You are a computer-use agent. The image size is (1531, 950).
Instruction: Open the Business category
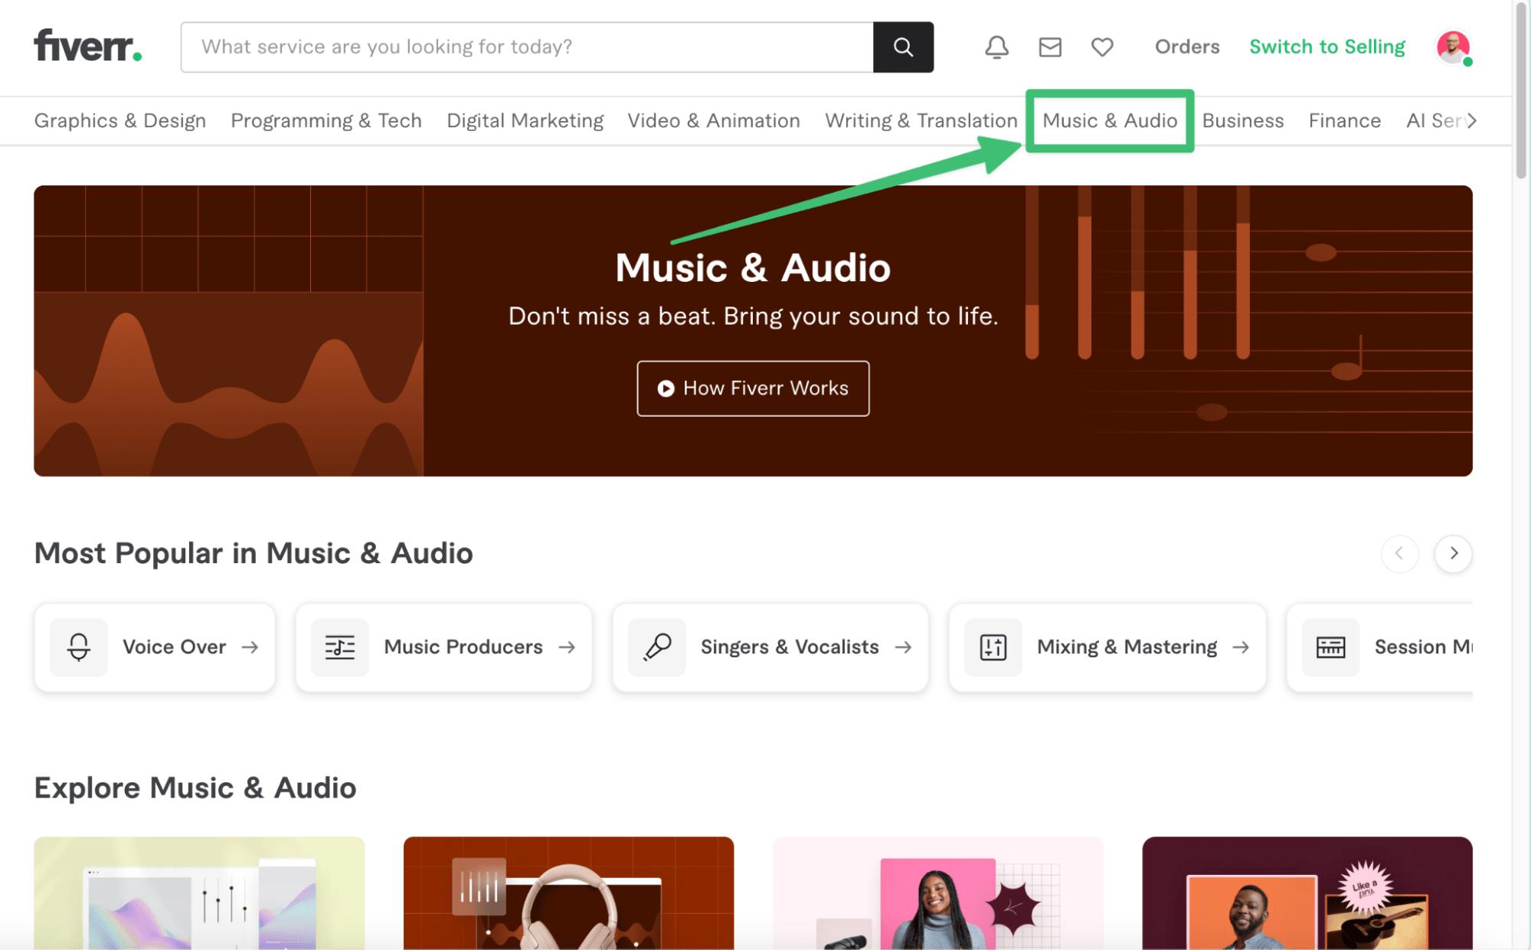coord(1243,120)
